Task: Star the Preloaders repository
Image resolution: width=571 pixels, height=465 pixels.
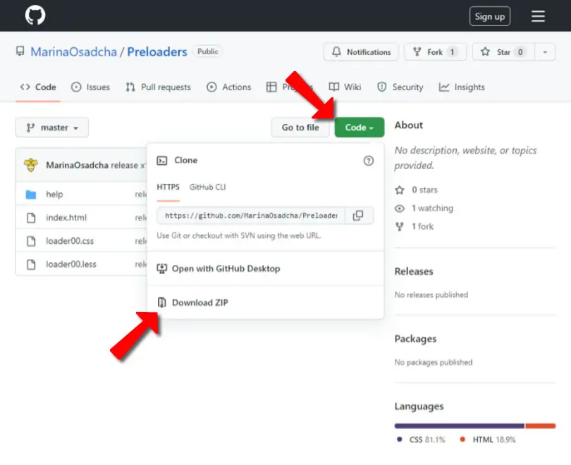Action: tap(503, 52)
